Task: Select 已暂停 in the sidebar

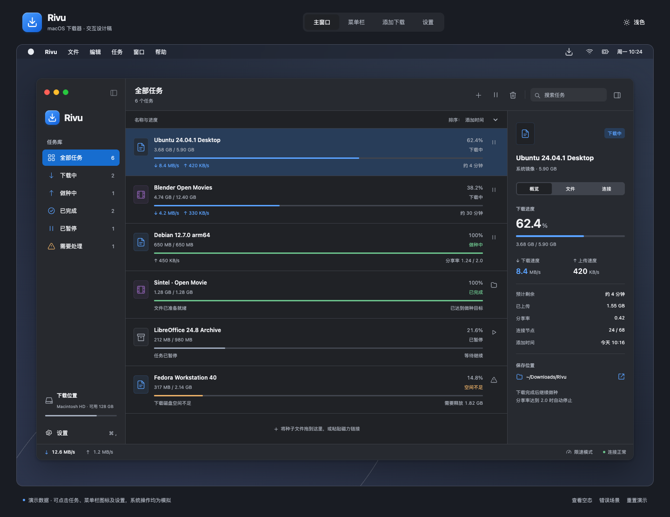Action: (81, 229)
